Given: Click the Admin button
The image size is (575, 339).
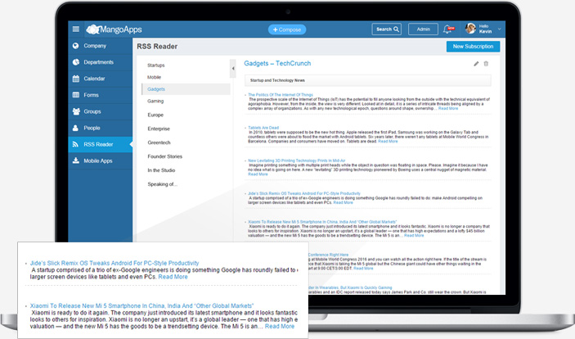Looking at the screenshot, I should point(423,29).
